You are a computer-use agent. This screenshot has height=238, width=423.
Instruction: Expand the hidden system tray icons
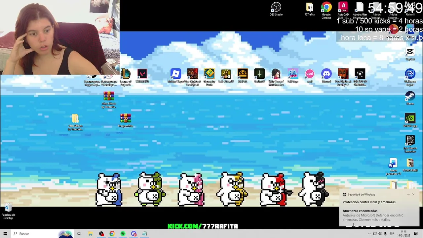[x=369, y=234]
